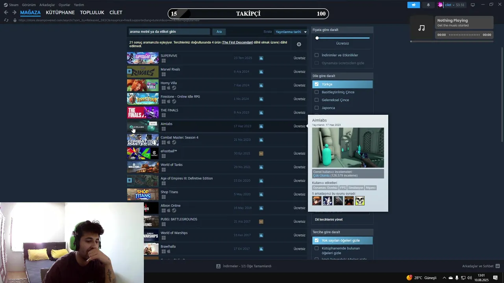Click the music note album art
Screen dimensions: 504x283
click(422, 28)
